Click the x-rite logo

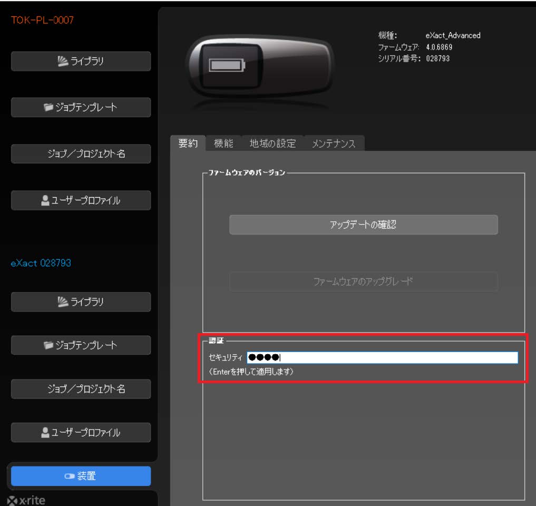[26, 501]
